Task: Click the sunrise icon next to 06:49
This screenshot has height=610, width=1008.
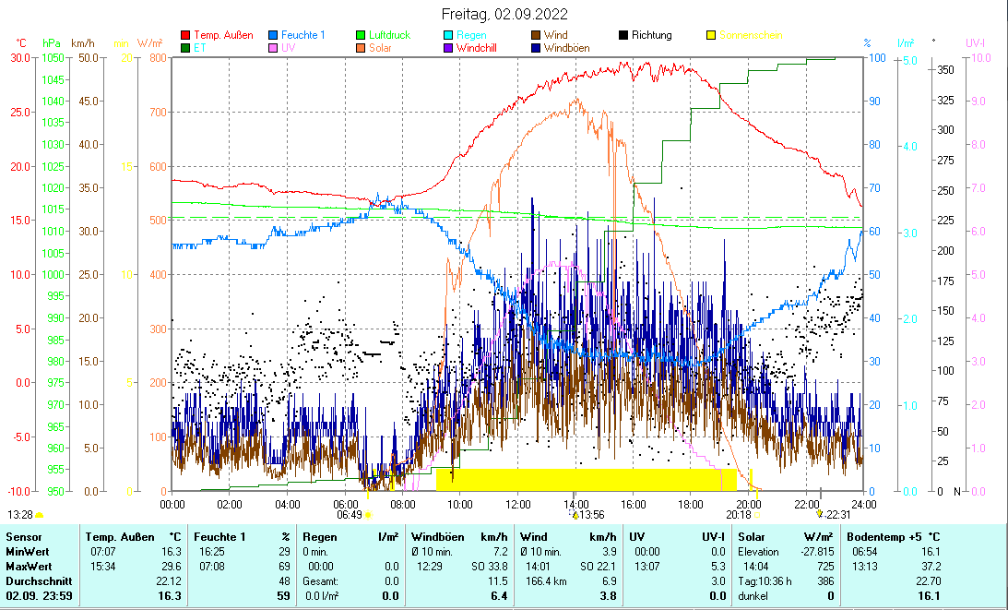Action: coord(368,515)
